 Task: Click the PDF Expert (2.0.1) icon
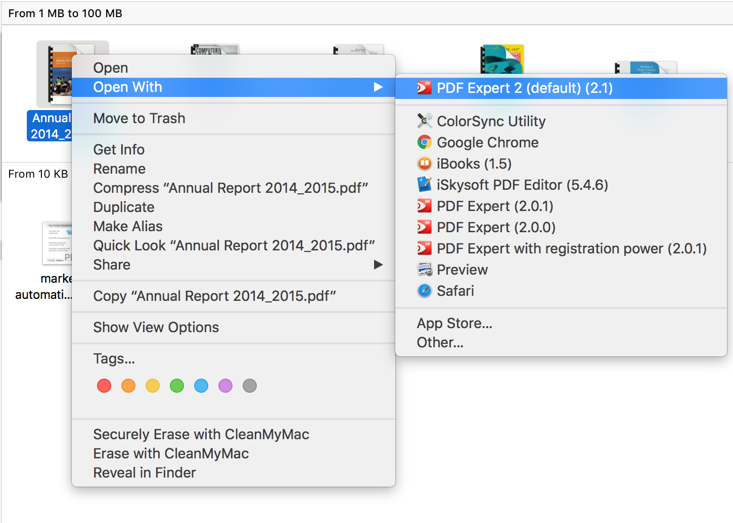pyautogui.click(x=424, y=206)
